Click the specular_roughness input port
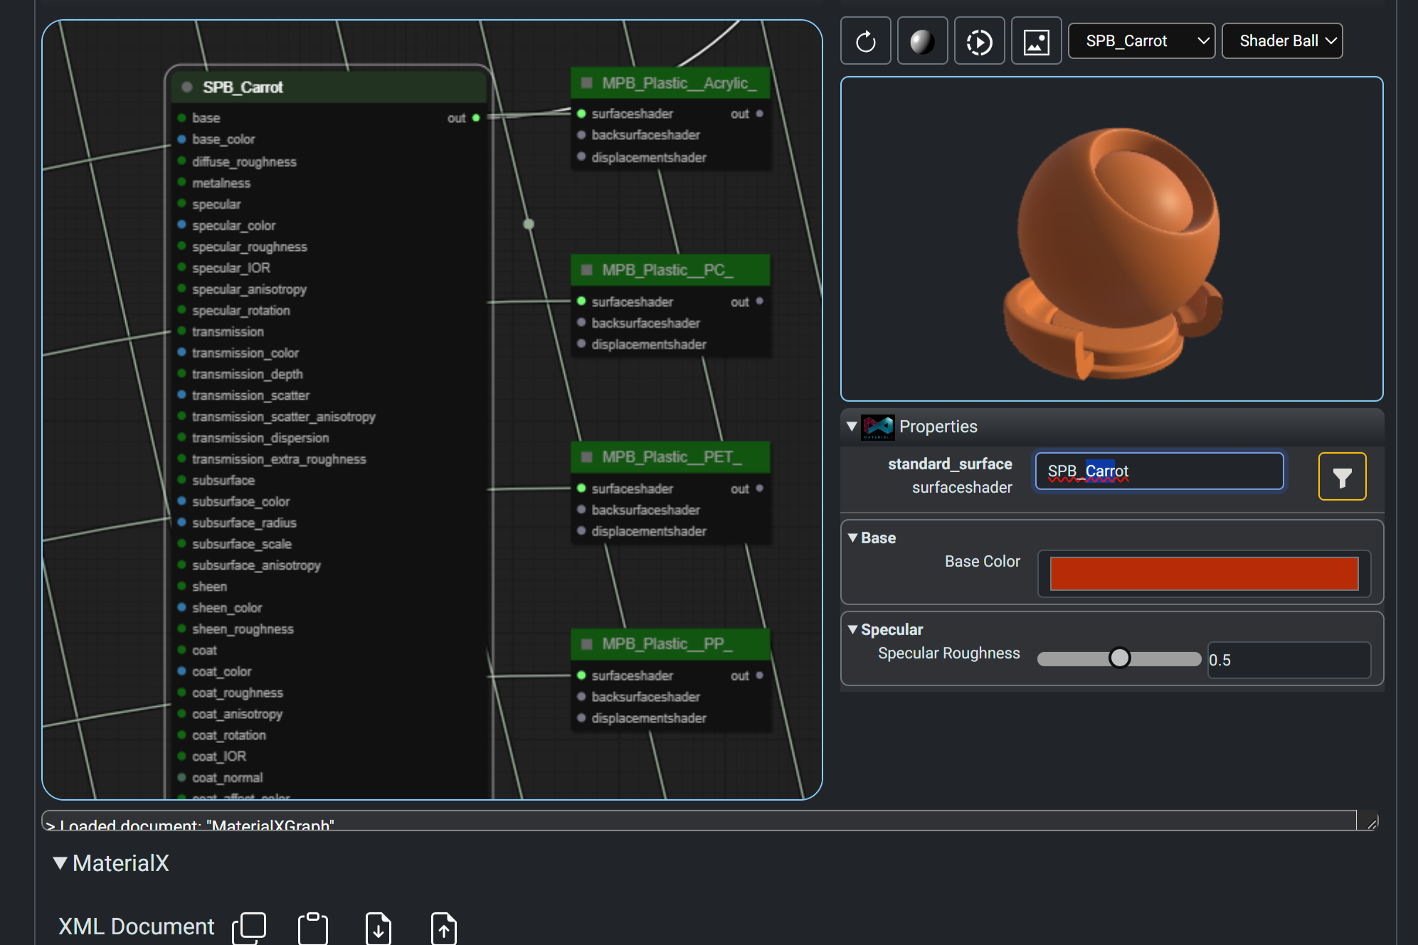The image size is (1418, 945). point(182,247)
